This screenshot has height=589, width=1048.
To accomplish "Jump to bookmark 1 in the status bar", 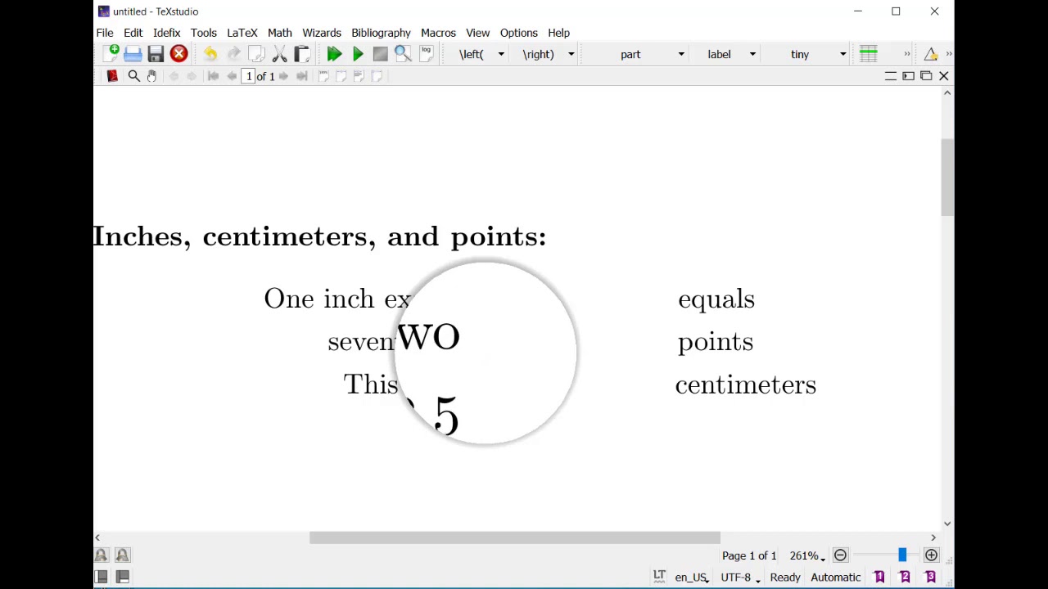I will [x=879, y=578].
